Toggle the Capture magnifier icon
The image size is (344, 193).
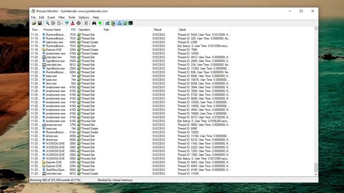47,23
